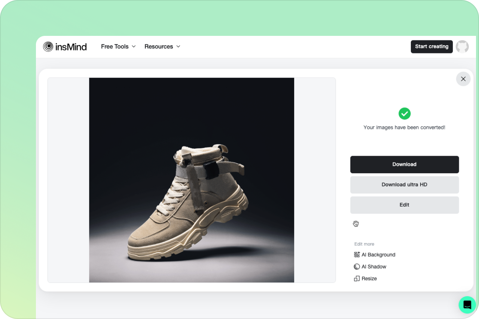
Task: Open the AI Background link
Action: pyautogui.click(x=375, y=255)
